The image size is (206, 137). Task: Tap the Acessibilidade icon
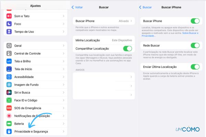click(9, 77)
